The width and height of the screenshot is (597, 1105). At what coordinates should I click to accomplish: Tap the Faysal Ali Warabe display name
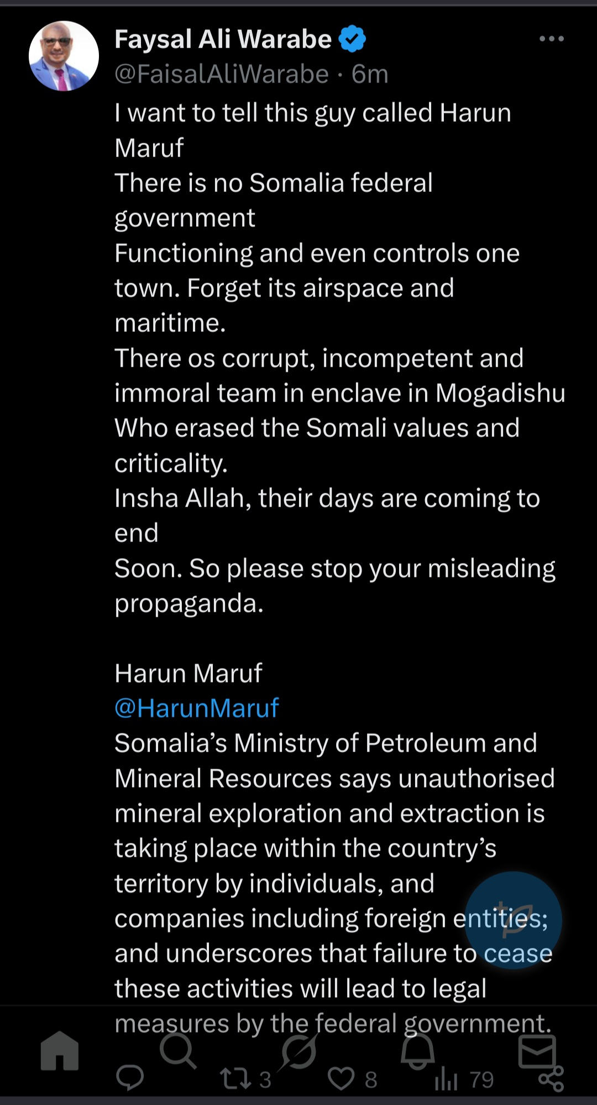click(223, 39)
